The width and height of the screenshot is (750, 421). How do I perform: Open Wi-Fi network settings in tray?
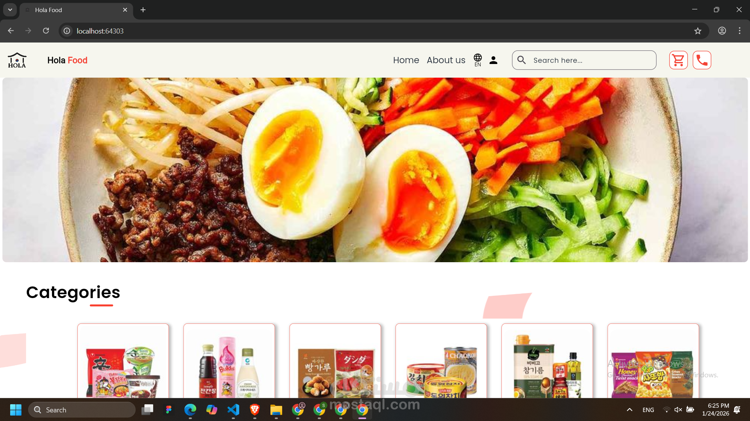pyautogui.click(x=666, y=410)
